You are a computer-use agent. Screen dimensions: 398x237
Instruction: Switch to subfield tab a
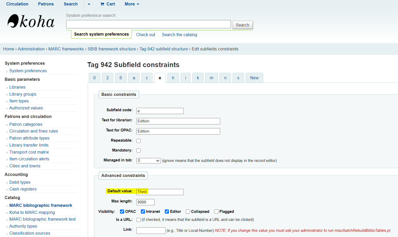134,78
